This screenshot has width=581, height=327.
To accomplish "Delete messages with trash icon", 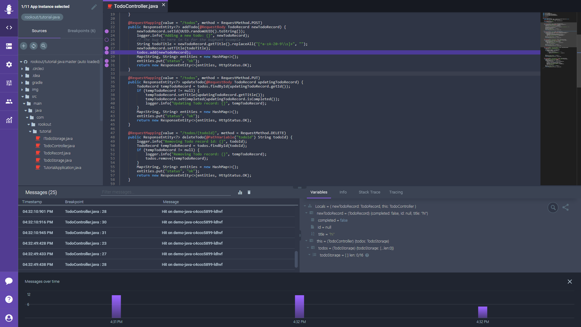I will tap(249, 192).
